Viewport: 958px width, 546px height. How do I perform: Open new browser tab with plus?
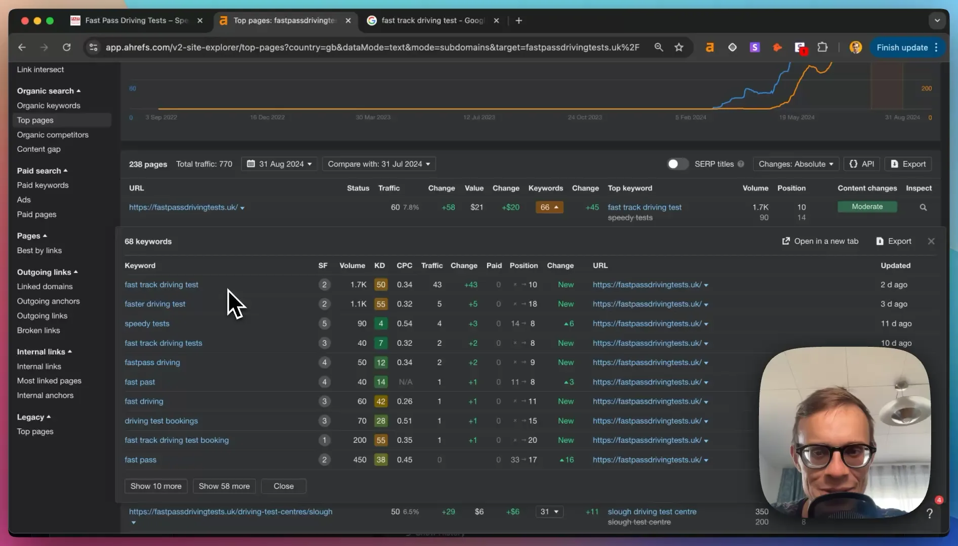click(518, 21)
